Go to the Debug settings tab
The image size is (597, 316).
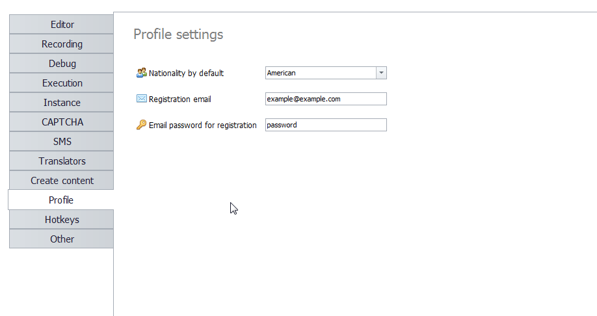pos(62,63)
